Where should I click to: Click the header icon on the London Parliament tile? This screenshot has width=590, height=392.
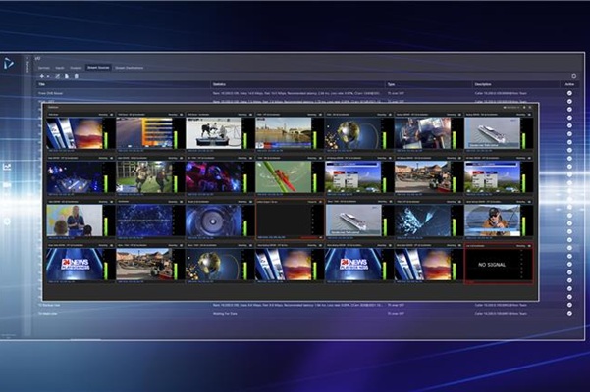pos(321,115)
